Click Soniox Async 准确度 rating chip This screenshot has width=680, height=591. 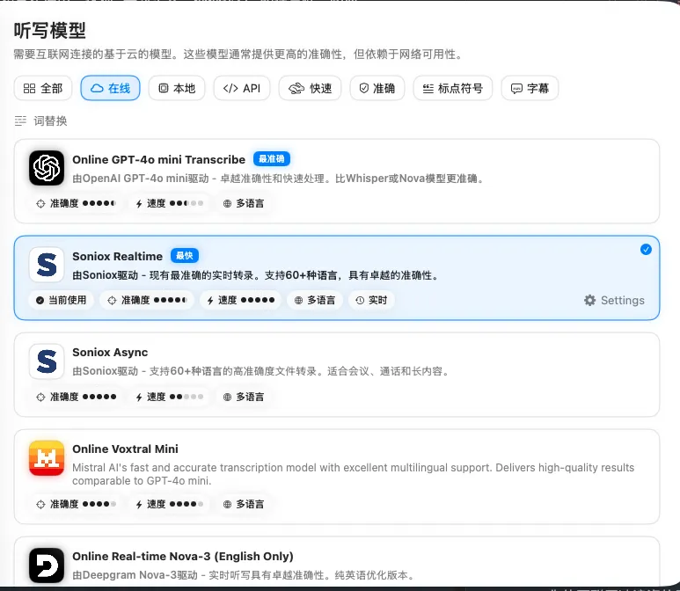pyautogui.click(x=77, y=397)
